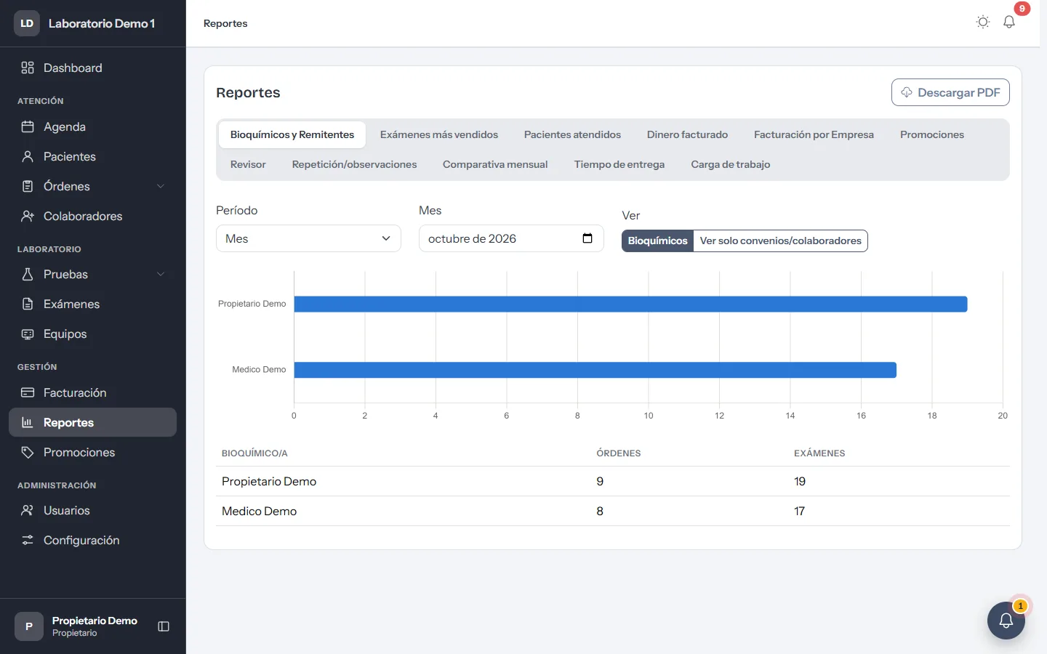Select the Carga de trabajo tab
Image resolution: width=1047 pixels, height=654 pixels.
[730, 164]
